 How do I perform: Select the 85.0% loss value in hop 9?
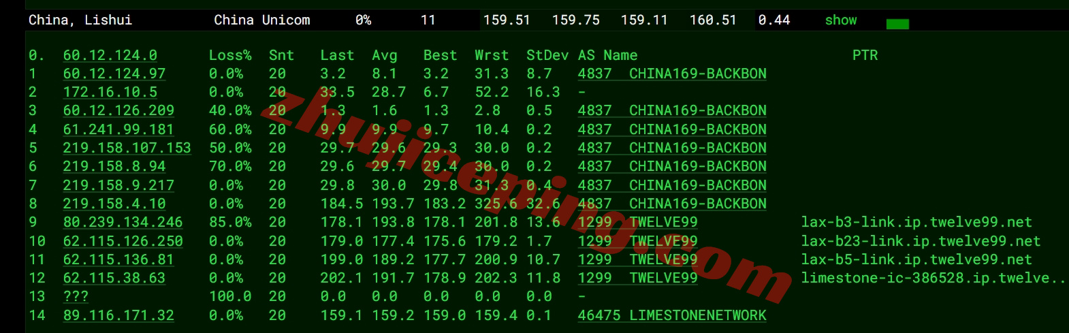230,222
